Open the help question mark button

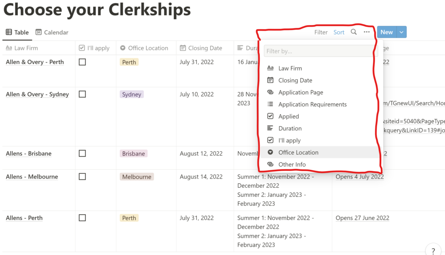433,251
